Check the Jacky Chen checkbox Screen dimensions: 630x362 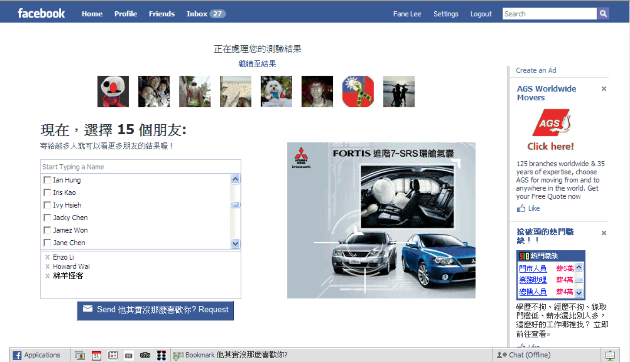(47, 218)
